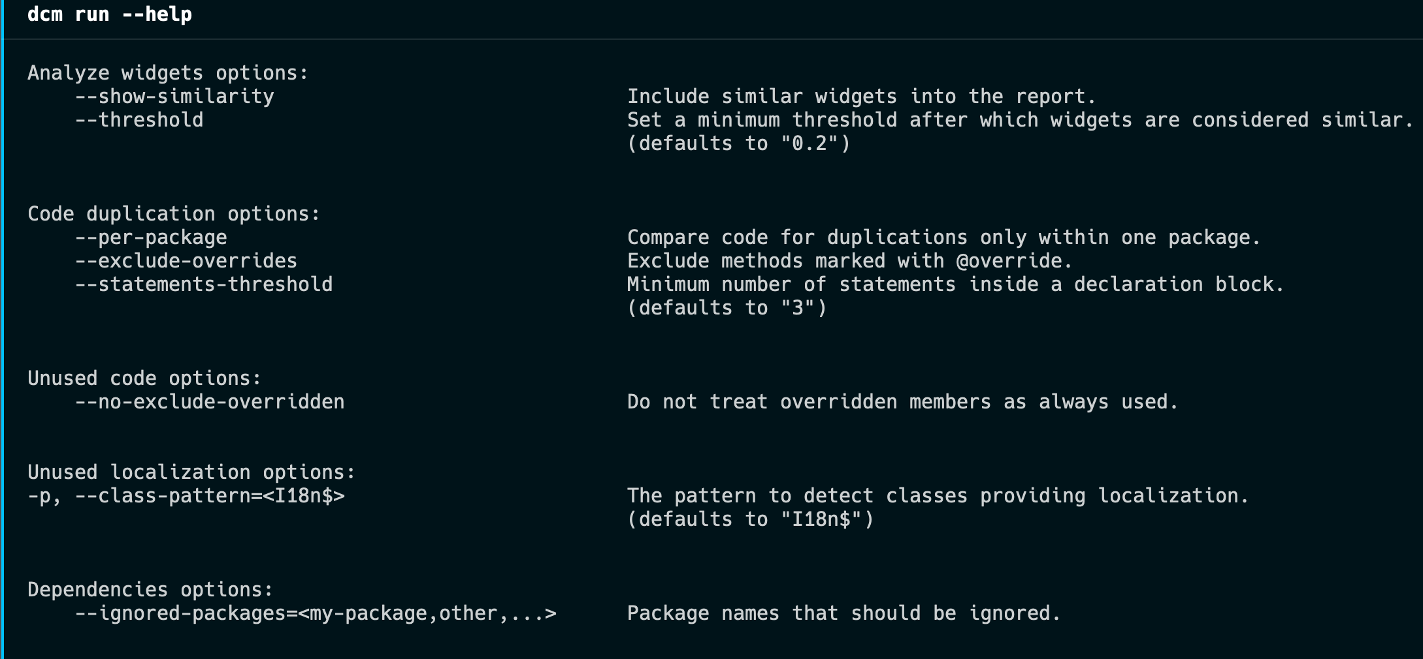Click the 'dcm run --help' command title
The image size is (1423, 659).
pyautogui.click(x=110, y=14)
